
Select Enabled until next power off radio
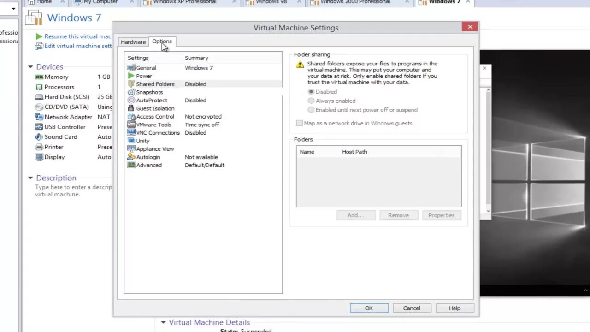point(311,110)
